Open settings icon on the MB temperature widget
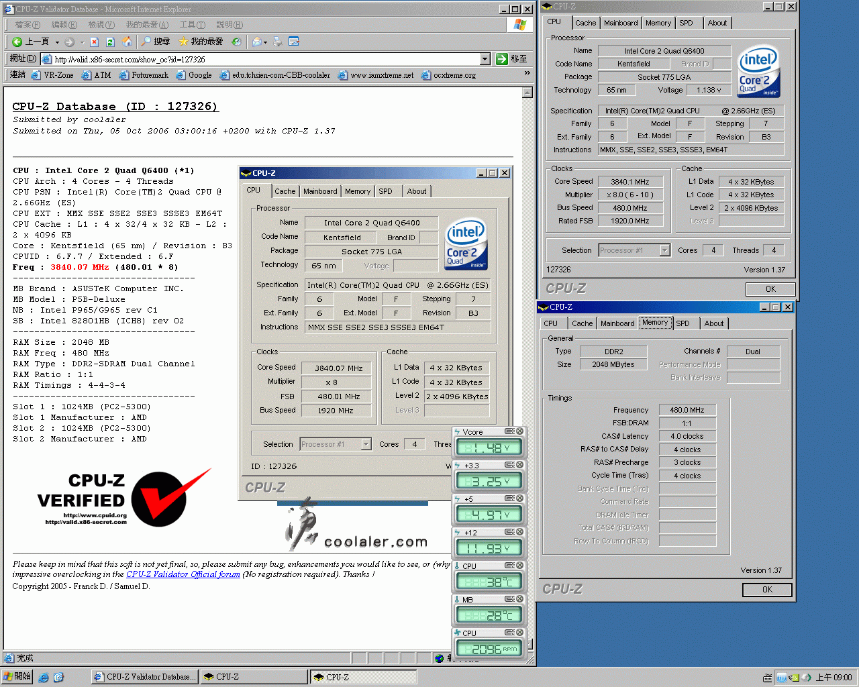Image resolution: width=859 pixels, height=687 pixels. (510, 599)
